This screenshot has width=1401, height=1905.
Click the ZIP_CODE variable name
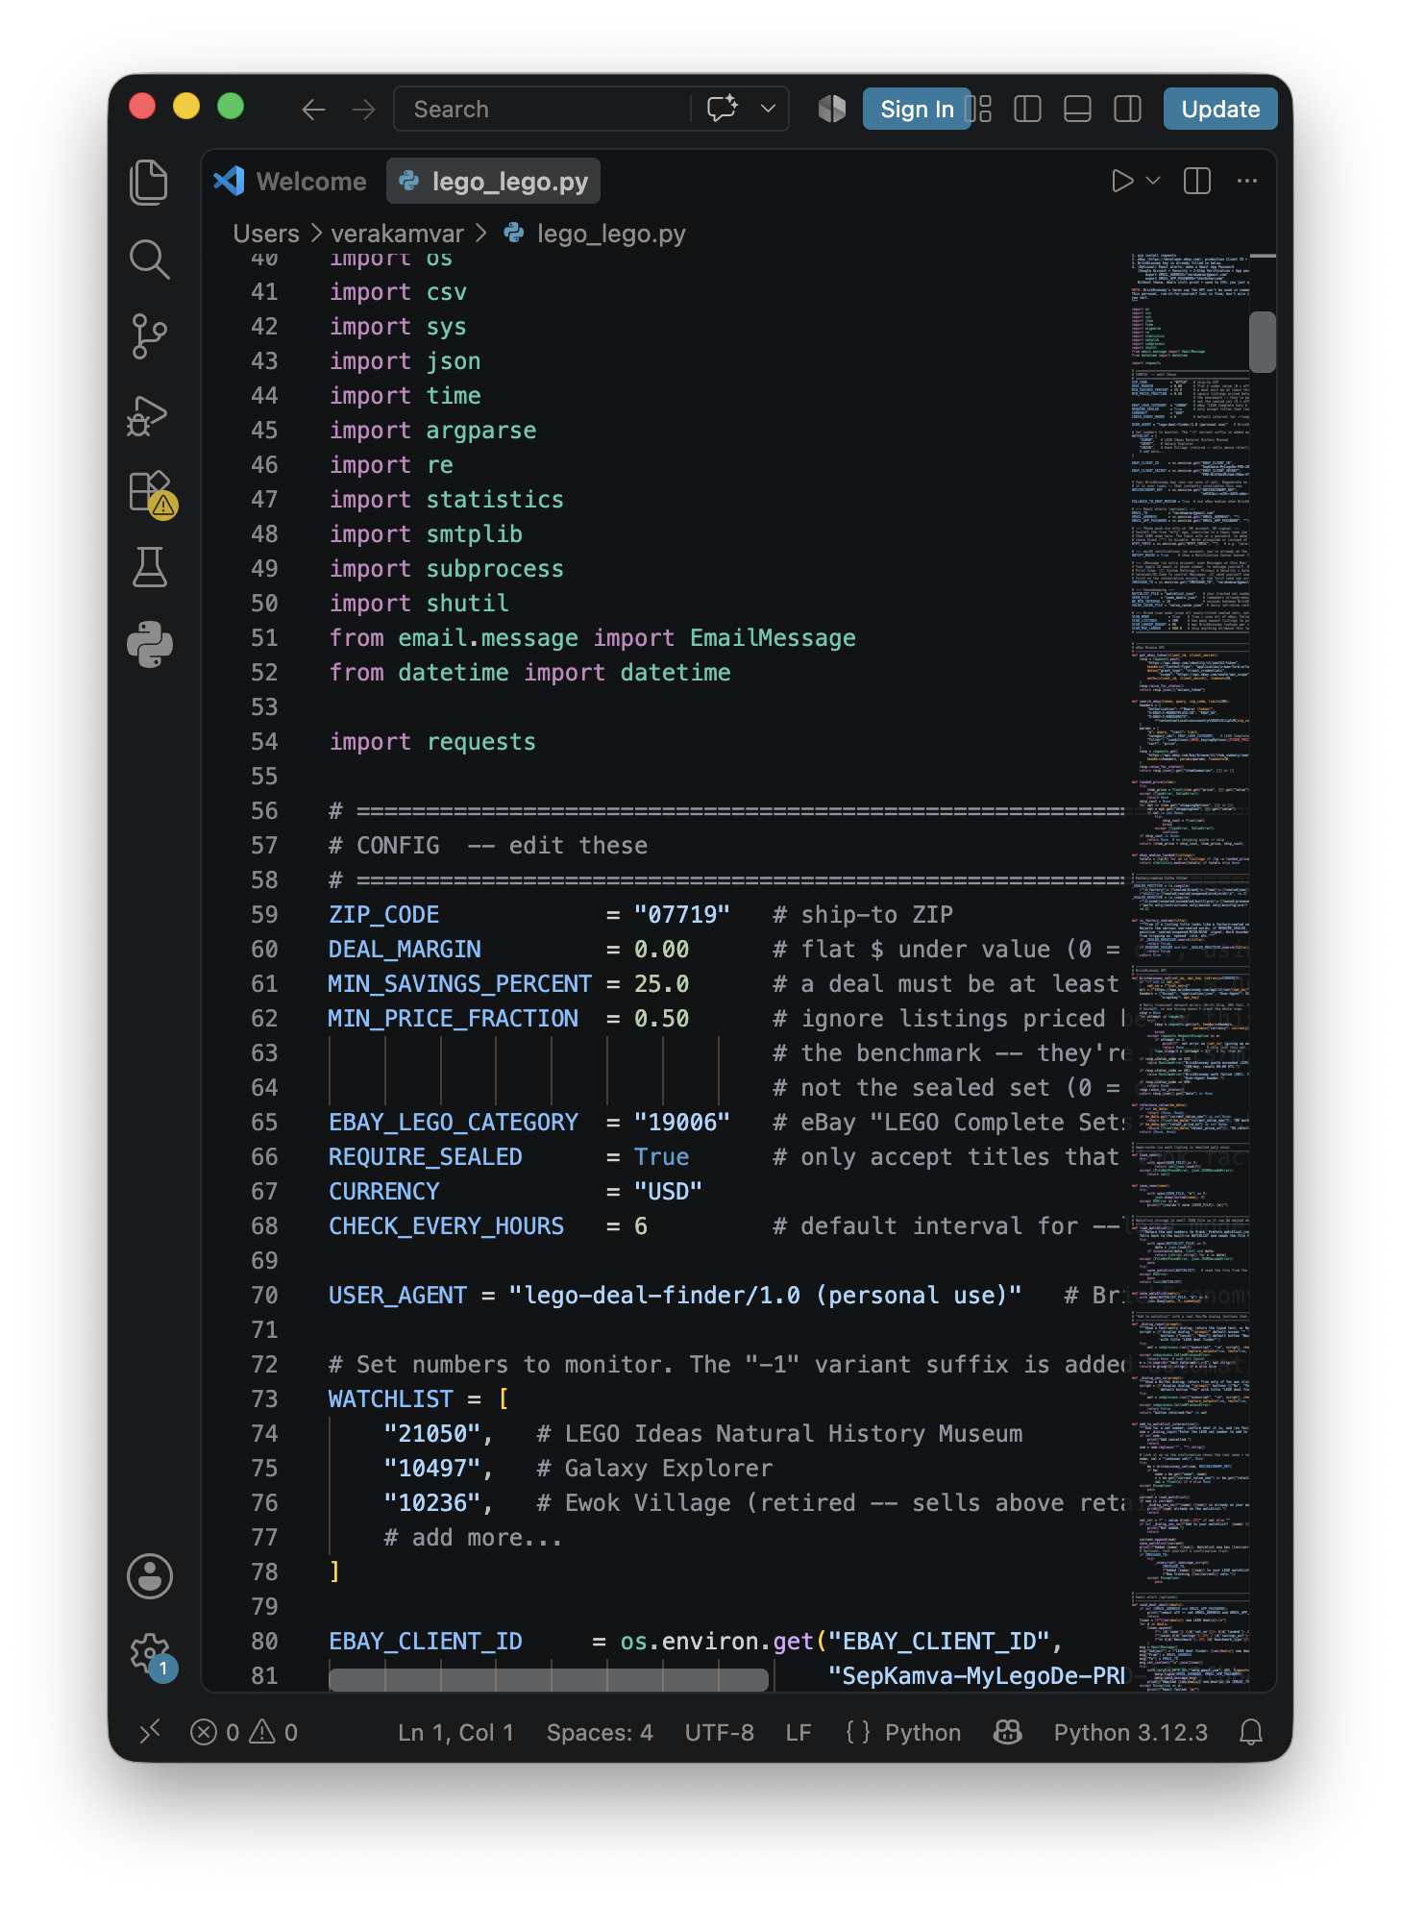point(383,914)
